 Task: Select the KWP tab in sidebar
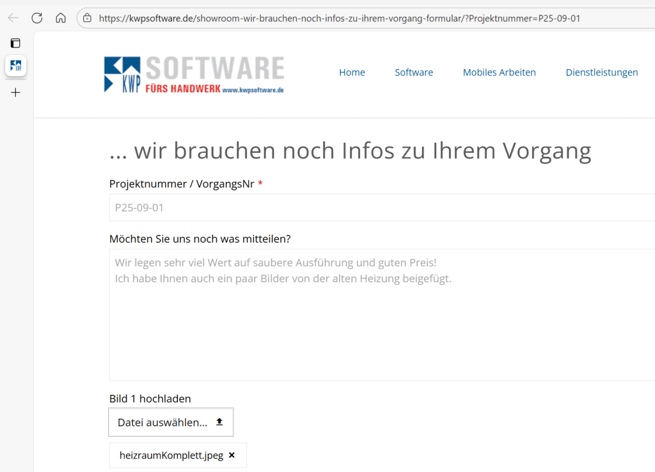15,65
